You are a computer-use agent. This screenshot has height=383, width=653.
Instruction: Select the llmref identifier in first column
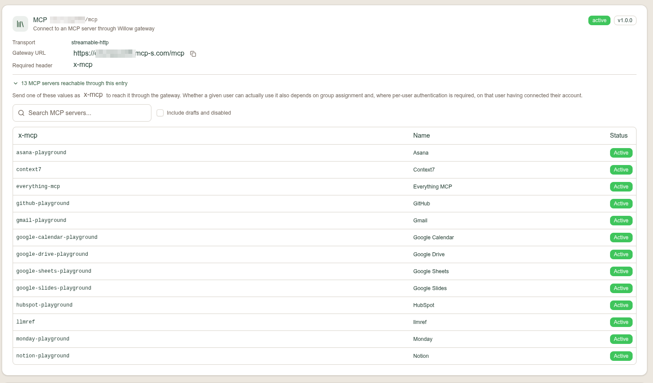click(26, 322)
